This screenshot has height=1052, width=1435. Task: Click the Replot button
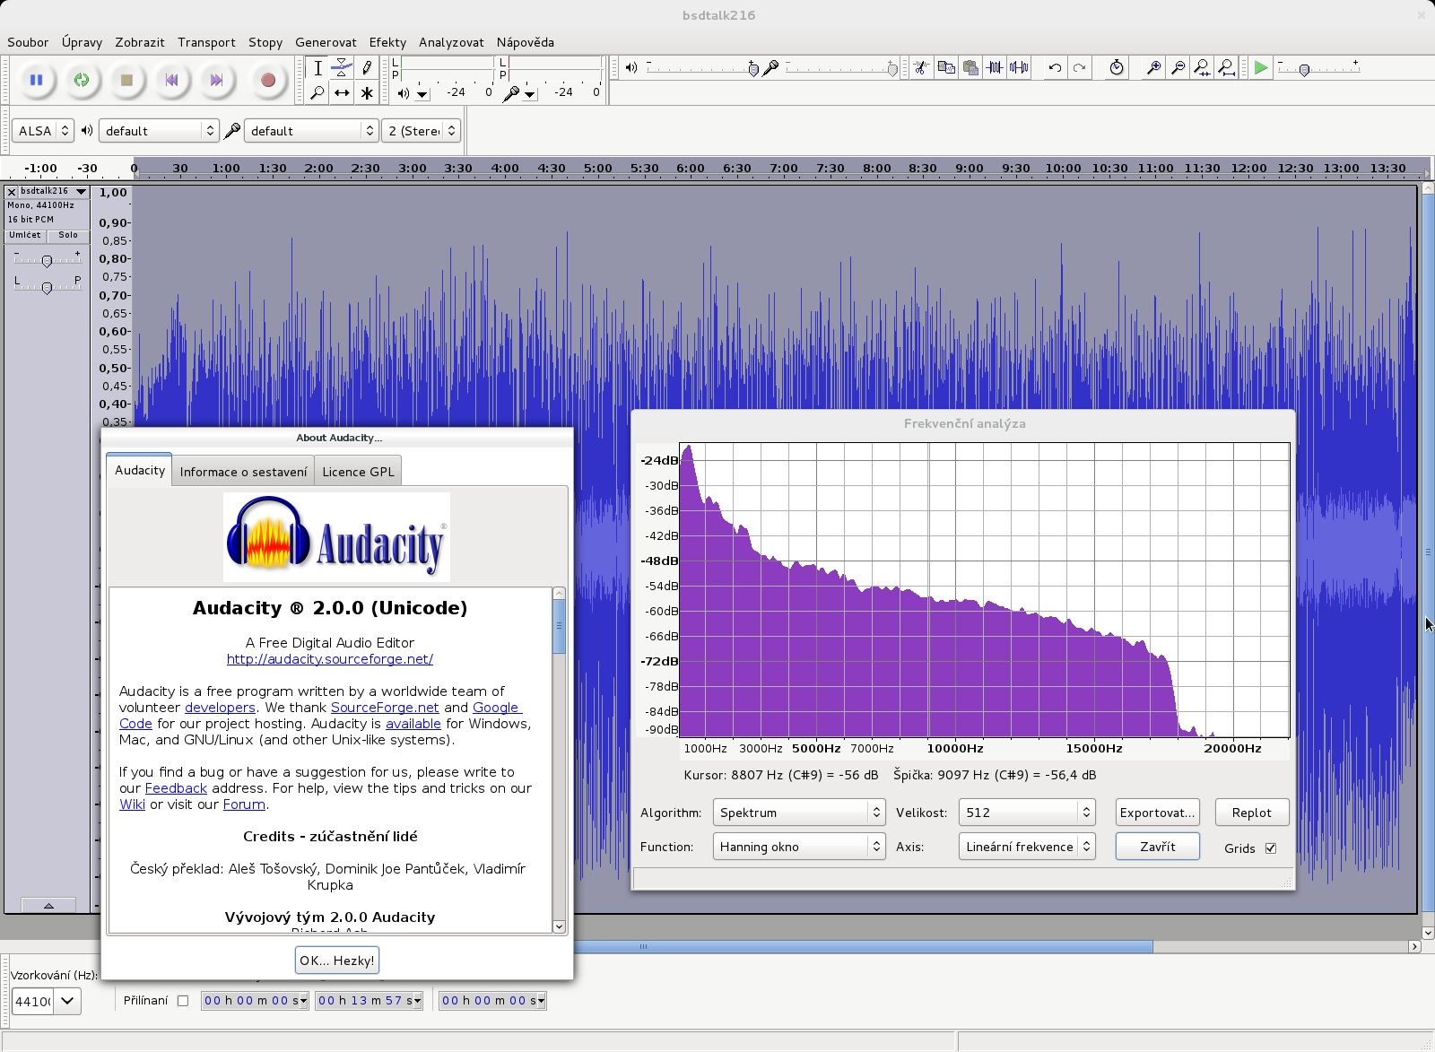point(1252,813)
